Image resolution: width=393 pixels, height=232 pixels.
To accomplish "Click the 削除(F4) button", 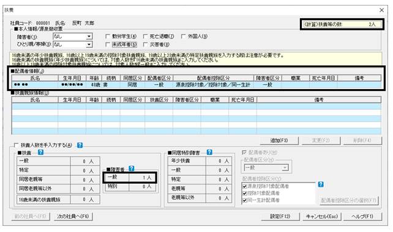I will click(362, 140).
